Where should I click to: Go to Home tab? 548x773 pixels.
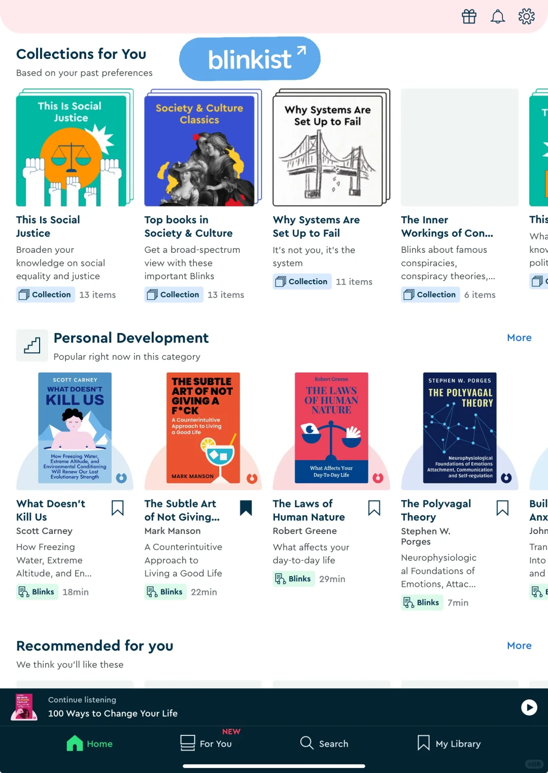coord(90,744)
